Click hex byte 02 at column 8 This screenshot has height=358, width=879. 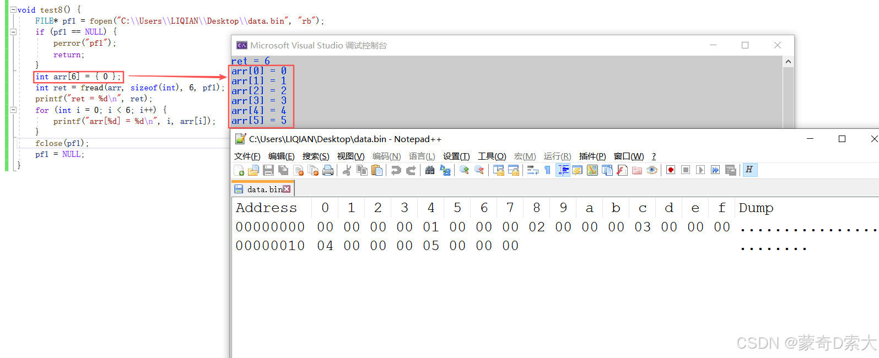[537, 227]
